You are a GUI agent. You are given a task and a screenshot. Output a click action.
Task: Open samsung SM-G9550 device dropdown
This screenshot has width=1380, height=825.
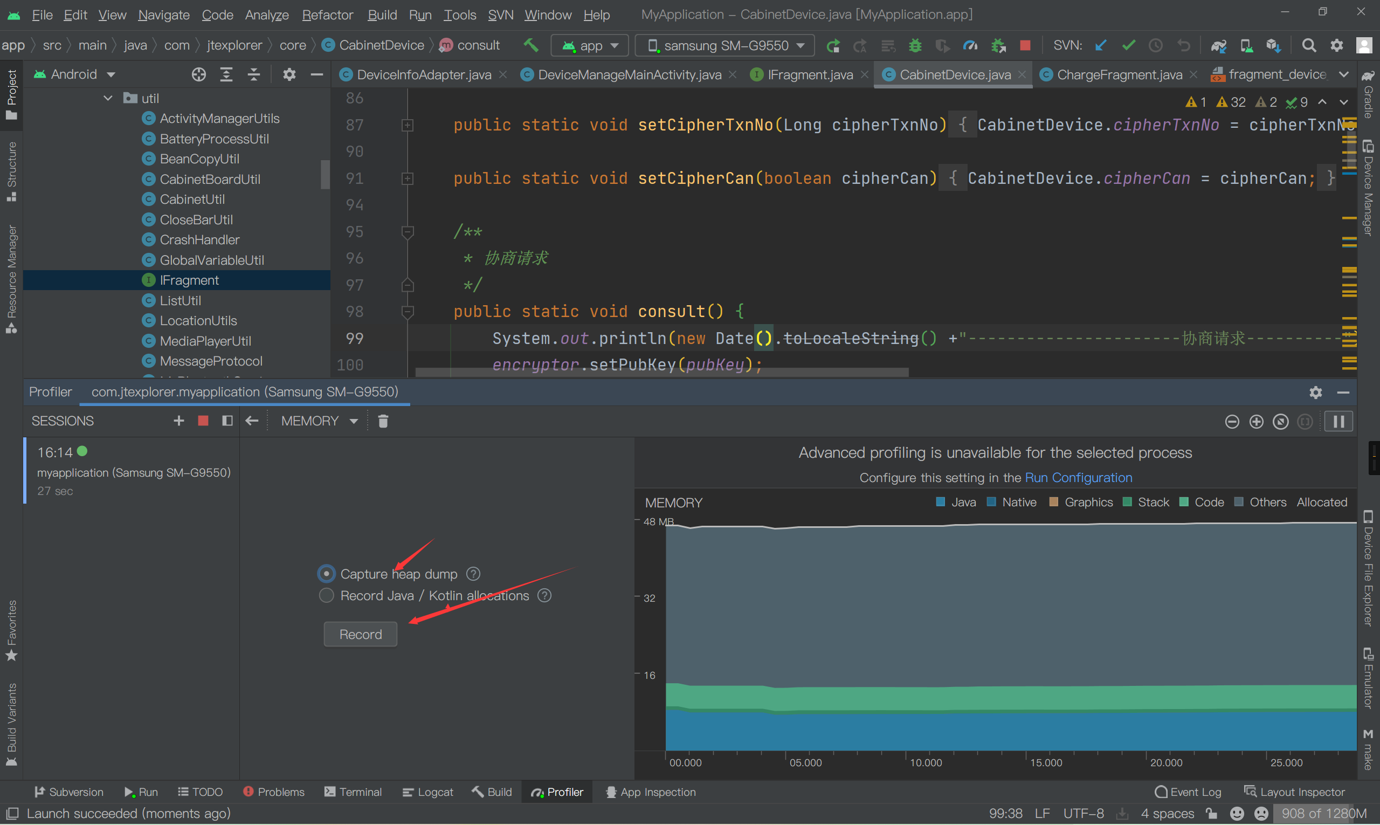pos(724,46)
